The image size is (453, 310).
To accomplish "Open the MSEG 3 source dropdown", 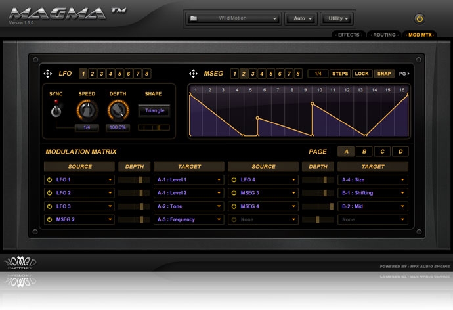I will (x=263, y=193).
